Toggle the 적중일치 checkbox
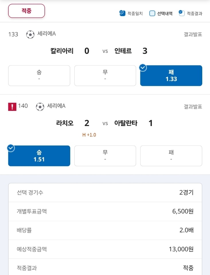The height and width of the screenshot is (275, 210). click(x=122, y=13)
